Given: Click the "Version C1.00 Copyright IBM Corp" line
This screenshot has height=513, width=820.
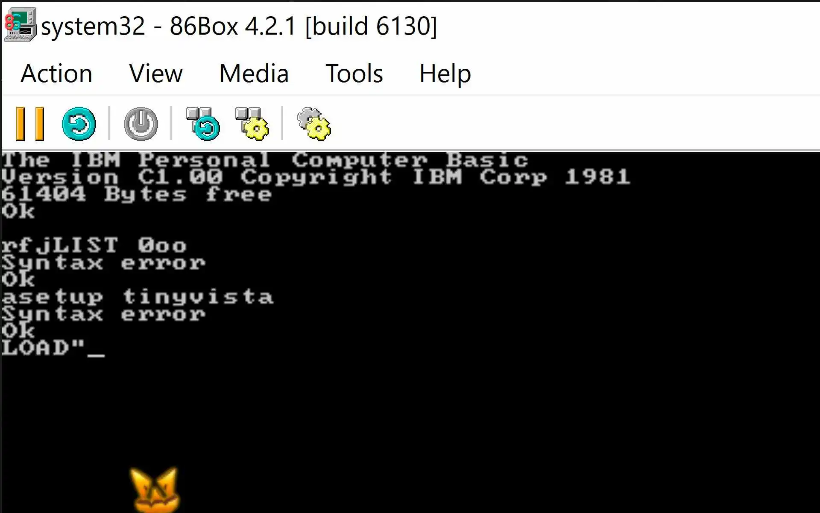Looking at the screenshot, I should [x=316, y=177].
